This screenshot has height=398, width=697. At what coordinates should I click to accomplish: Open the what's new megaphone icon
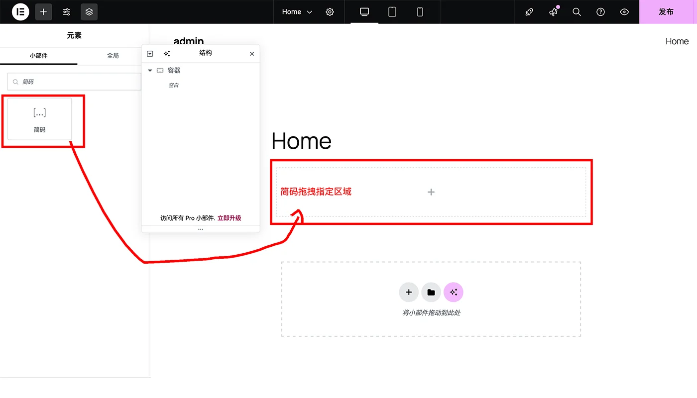pyautogui.click(x=553, y=11)
